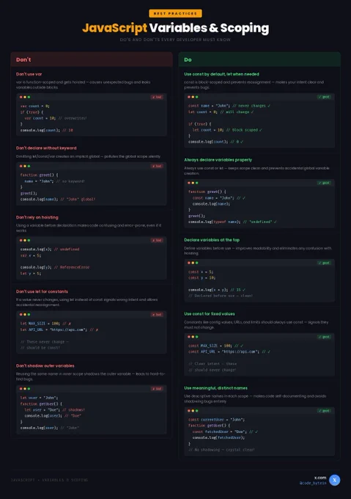Click code line 'const currentUser = "John";'
Image resolution: width=351 pixels, height=499 pixels.
click(217, 420)
